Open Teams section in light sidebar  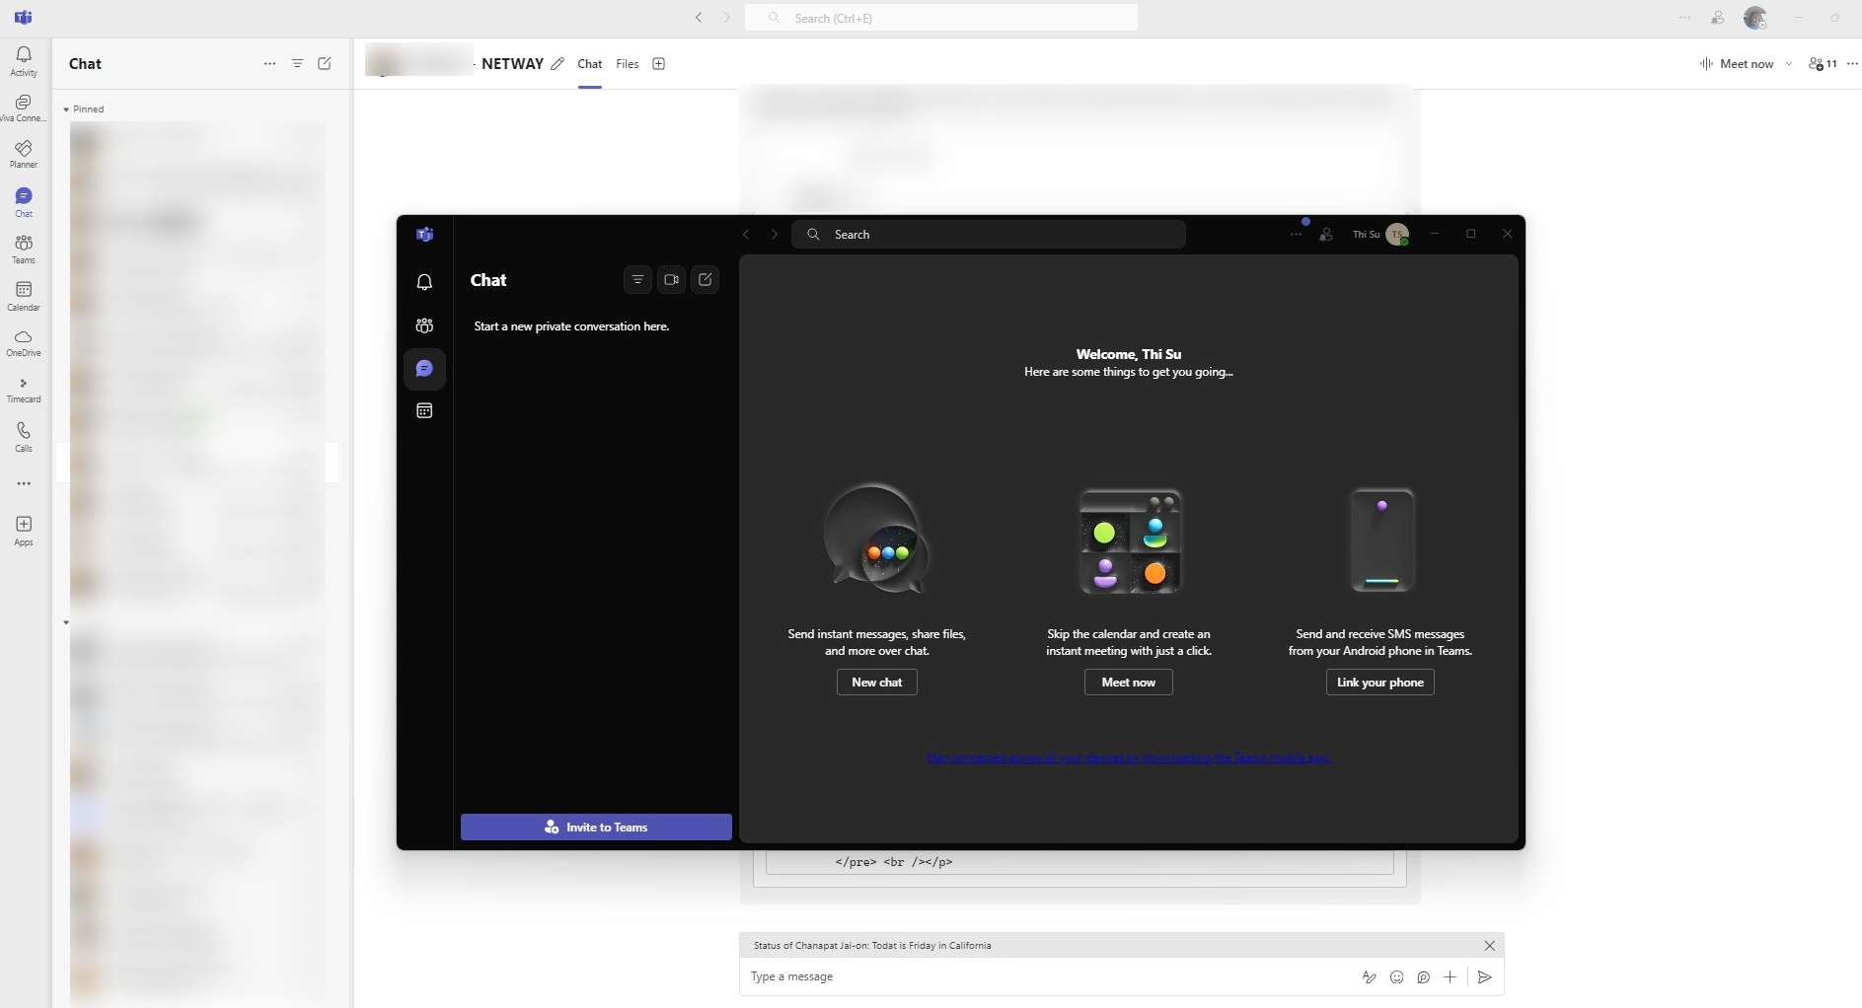(x=24, y=250)
